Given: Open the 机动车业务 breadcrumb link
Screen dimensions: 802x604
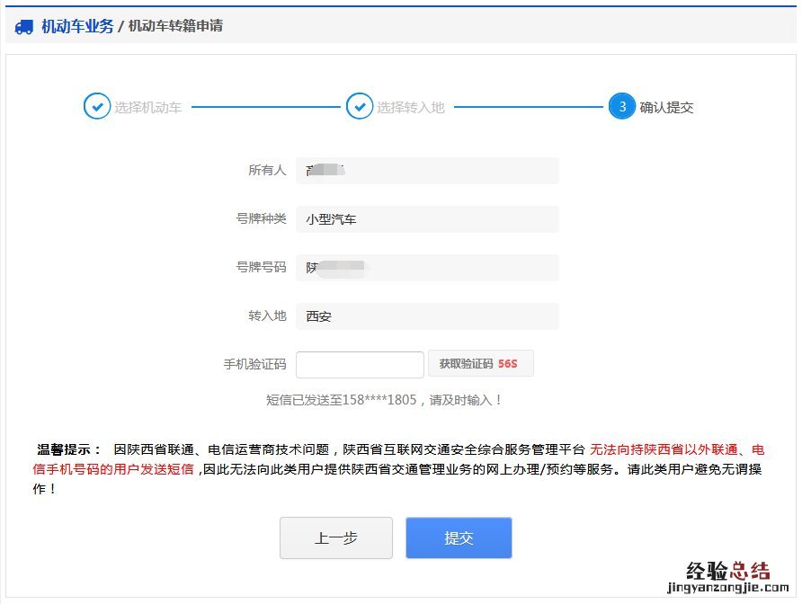Looking at the screenshot, I should click(x=77, y=26).
